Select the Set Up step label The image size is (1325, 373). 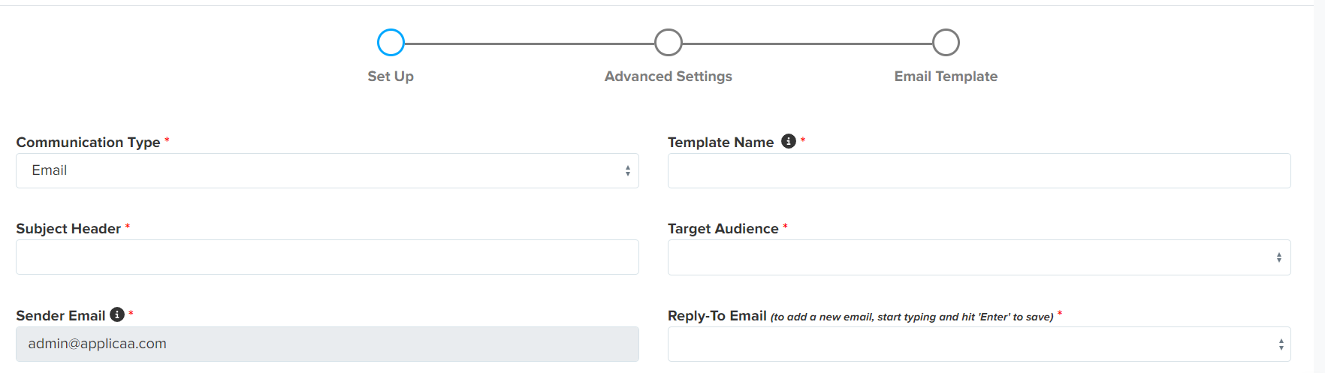click(391, 77)
